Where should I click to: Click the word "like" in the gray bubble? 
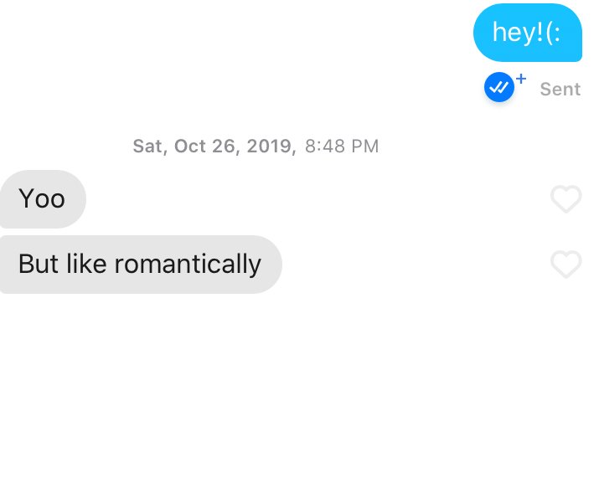click(86, 265)
